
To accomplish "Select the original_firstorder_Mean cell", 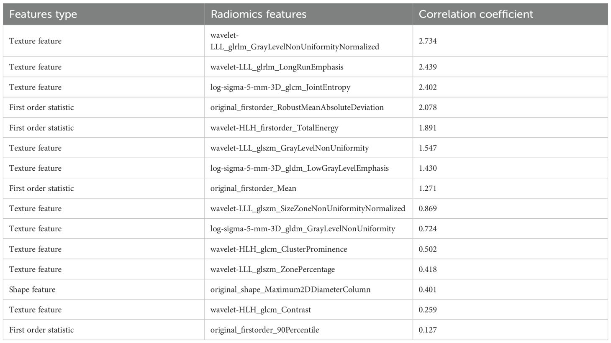I will (x=253, y=188).
